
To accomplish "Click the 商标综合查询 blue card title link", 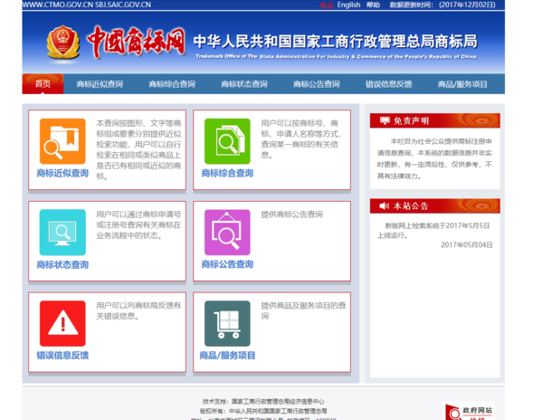I will (x=227, y=173).
